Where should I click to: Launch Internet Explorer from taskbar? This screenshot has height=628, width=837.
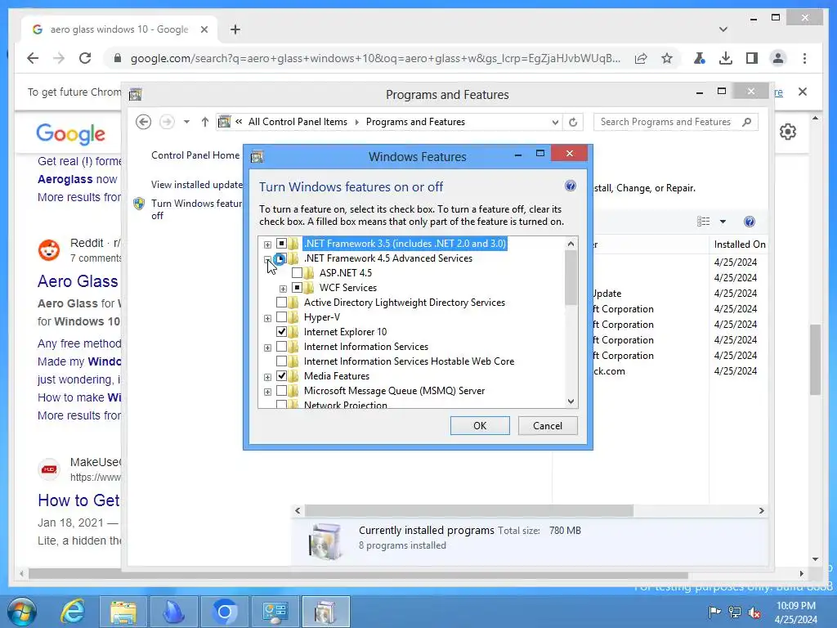click(73, 612)
